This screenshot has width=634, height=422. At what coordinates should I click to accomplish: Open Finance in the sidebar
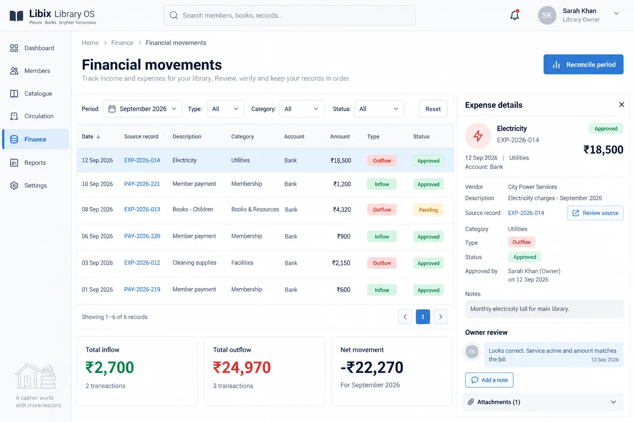tap(35, 139)
